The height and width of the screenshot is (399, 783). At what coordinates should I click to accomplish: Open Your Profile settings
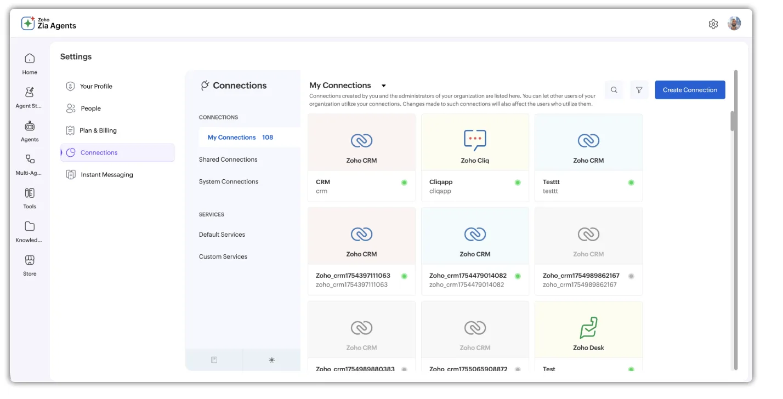[117, 86]
